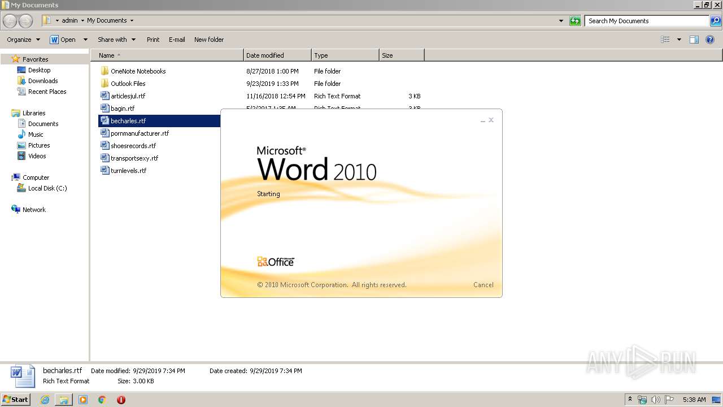The width and height of the screenshot is (723, 407).
Task: Sort by Date modified column header
Action: 277,55
